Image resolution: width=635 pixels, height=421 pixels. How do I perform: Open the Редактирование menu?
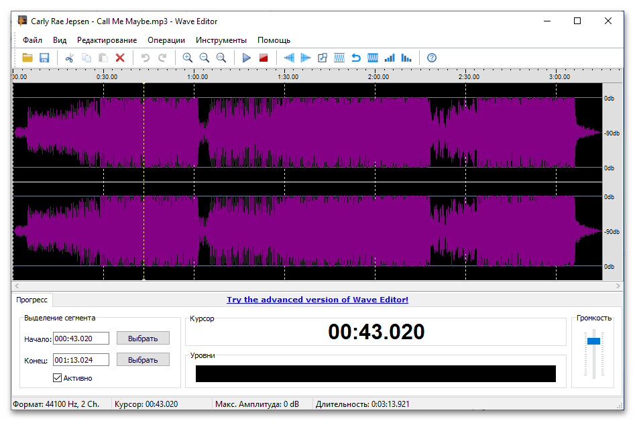(107, 40)
